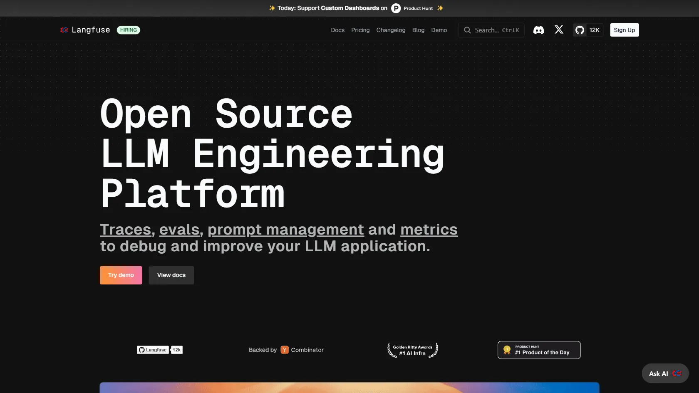Click the GitHub Langfuse star badge
Image resolution: width=699 pixels, height=393 pixels.
(x=160, y=350)
